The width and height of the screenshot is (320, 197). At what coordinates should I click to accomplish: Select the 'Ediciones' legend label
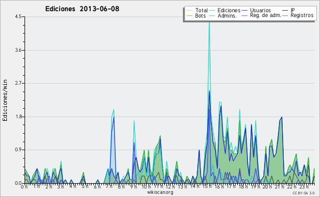click(229, 10)
